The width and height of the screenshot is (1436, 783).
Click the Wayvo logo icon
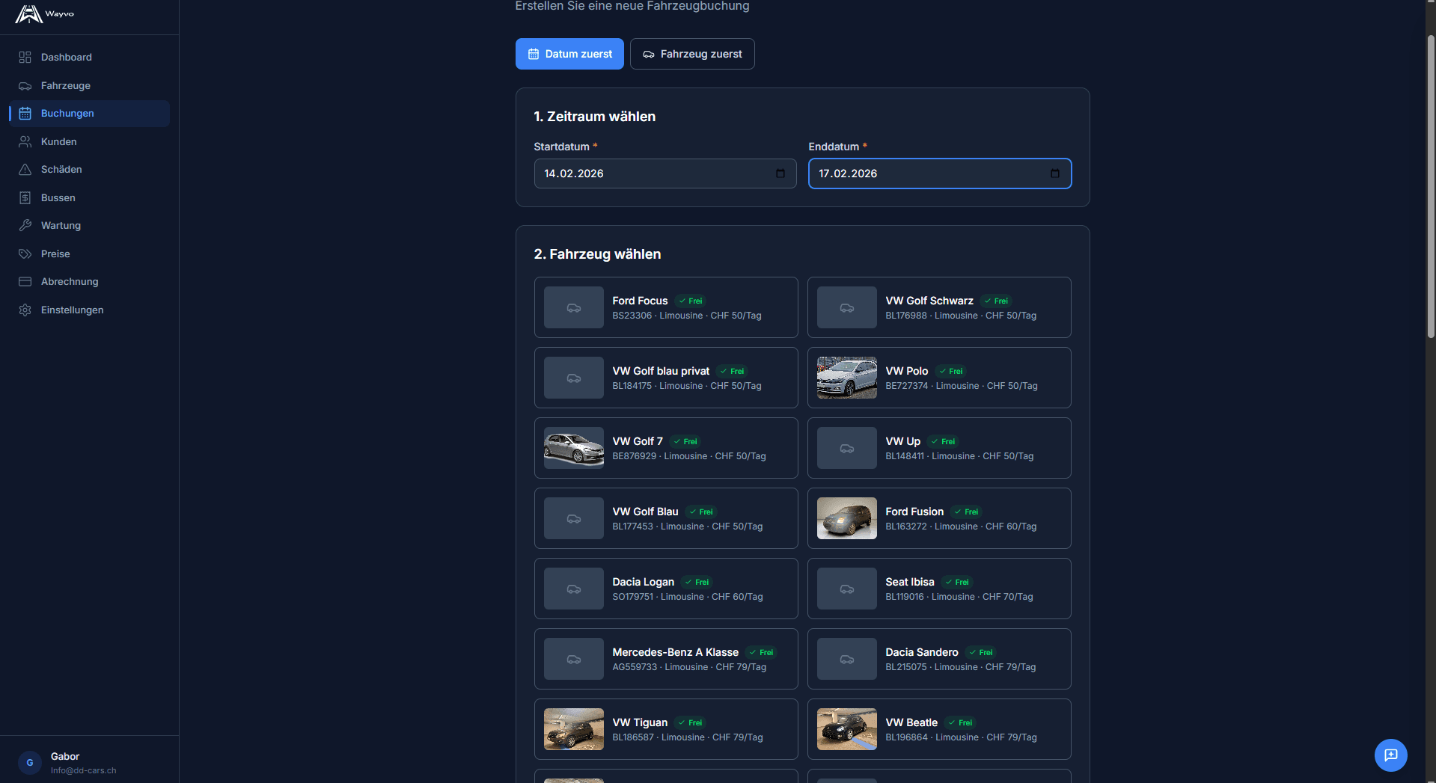tap(28, 14)
